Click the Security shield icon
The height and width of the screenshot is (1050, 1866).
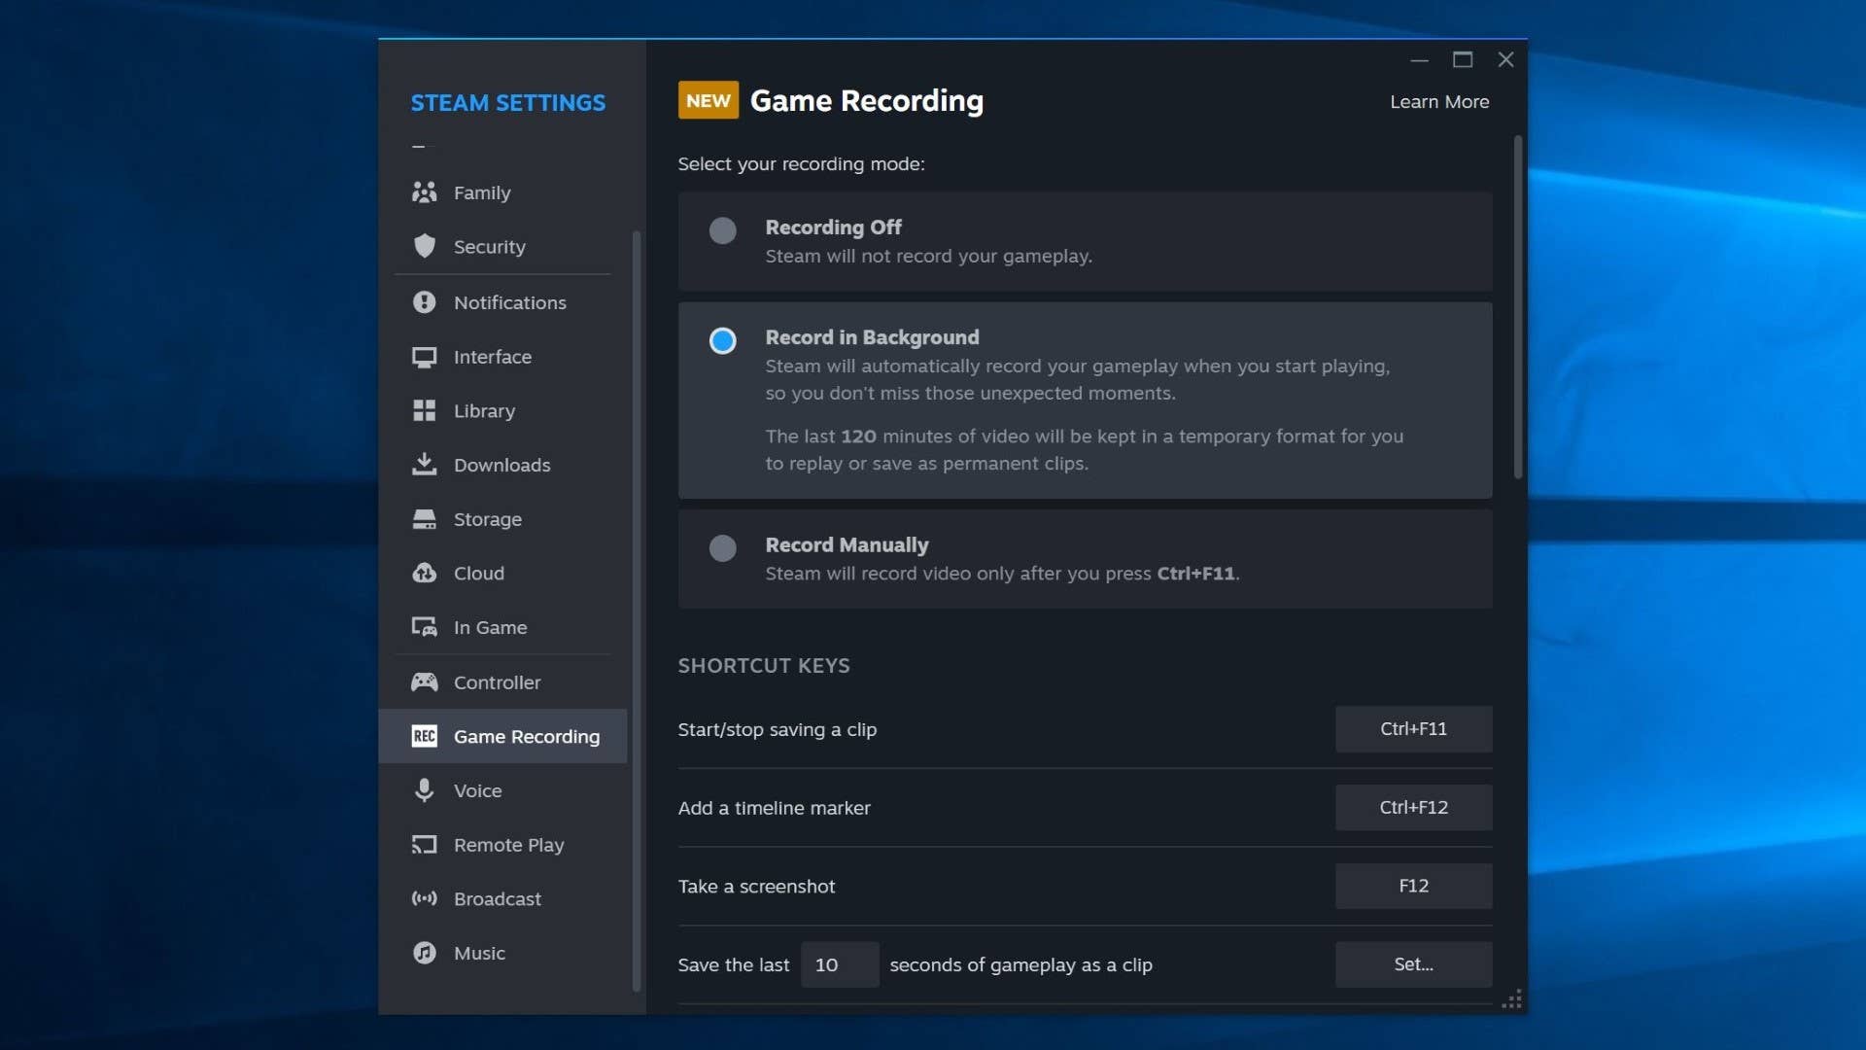[424, 246]
